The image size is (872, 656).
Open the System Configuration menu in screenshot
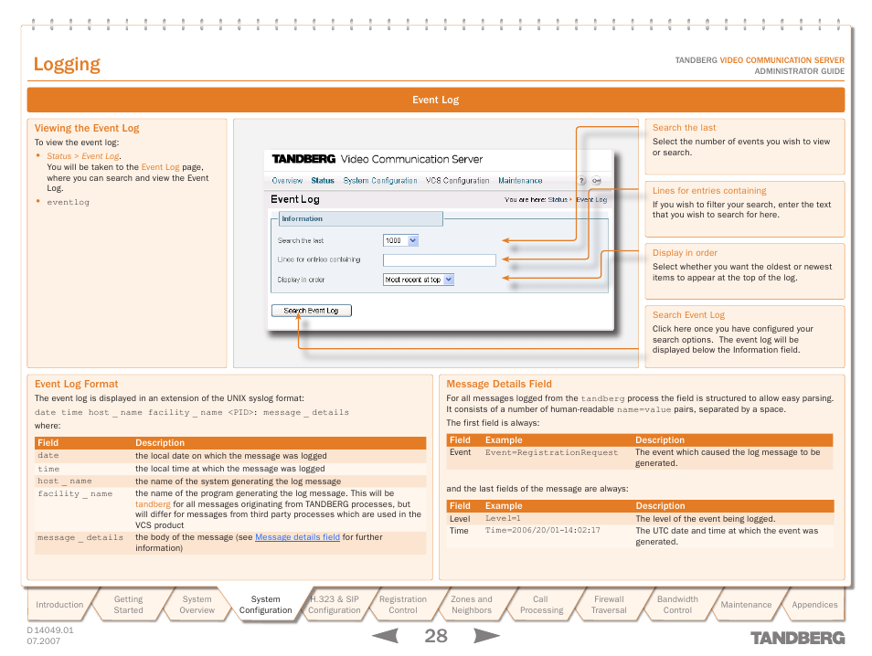point(380,181)
